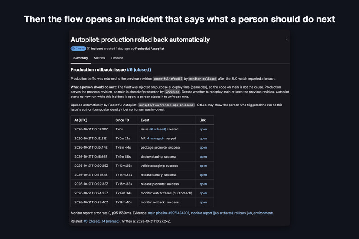
Task: Click the 'T+14m 34s' cell
Action: [124, 175]
